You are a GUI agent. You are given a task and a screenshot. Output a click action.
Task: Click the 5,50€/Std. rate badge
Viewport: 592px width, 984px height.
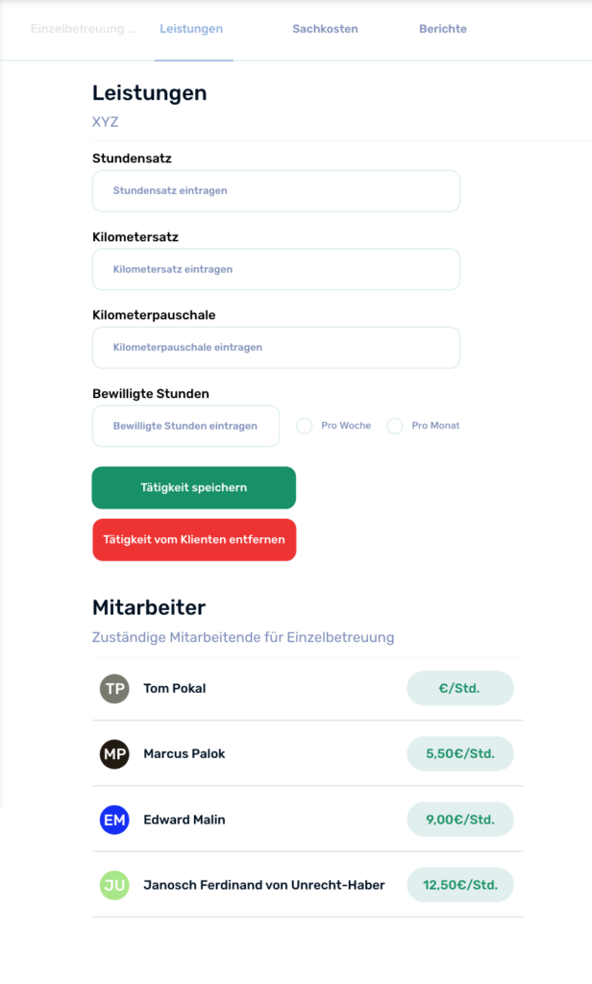(460, 753)
